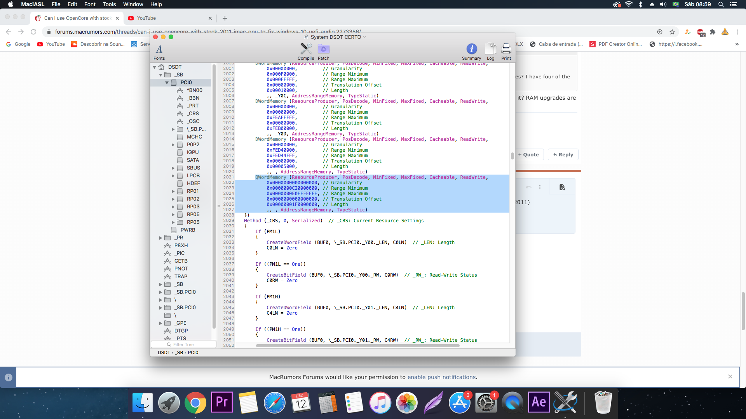Image resolution: width=746 pixels, height=419 pixels.
Task: Select the _CRS method in tree
Action: click(193, 114)
